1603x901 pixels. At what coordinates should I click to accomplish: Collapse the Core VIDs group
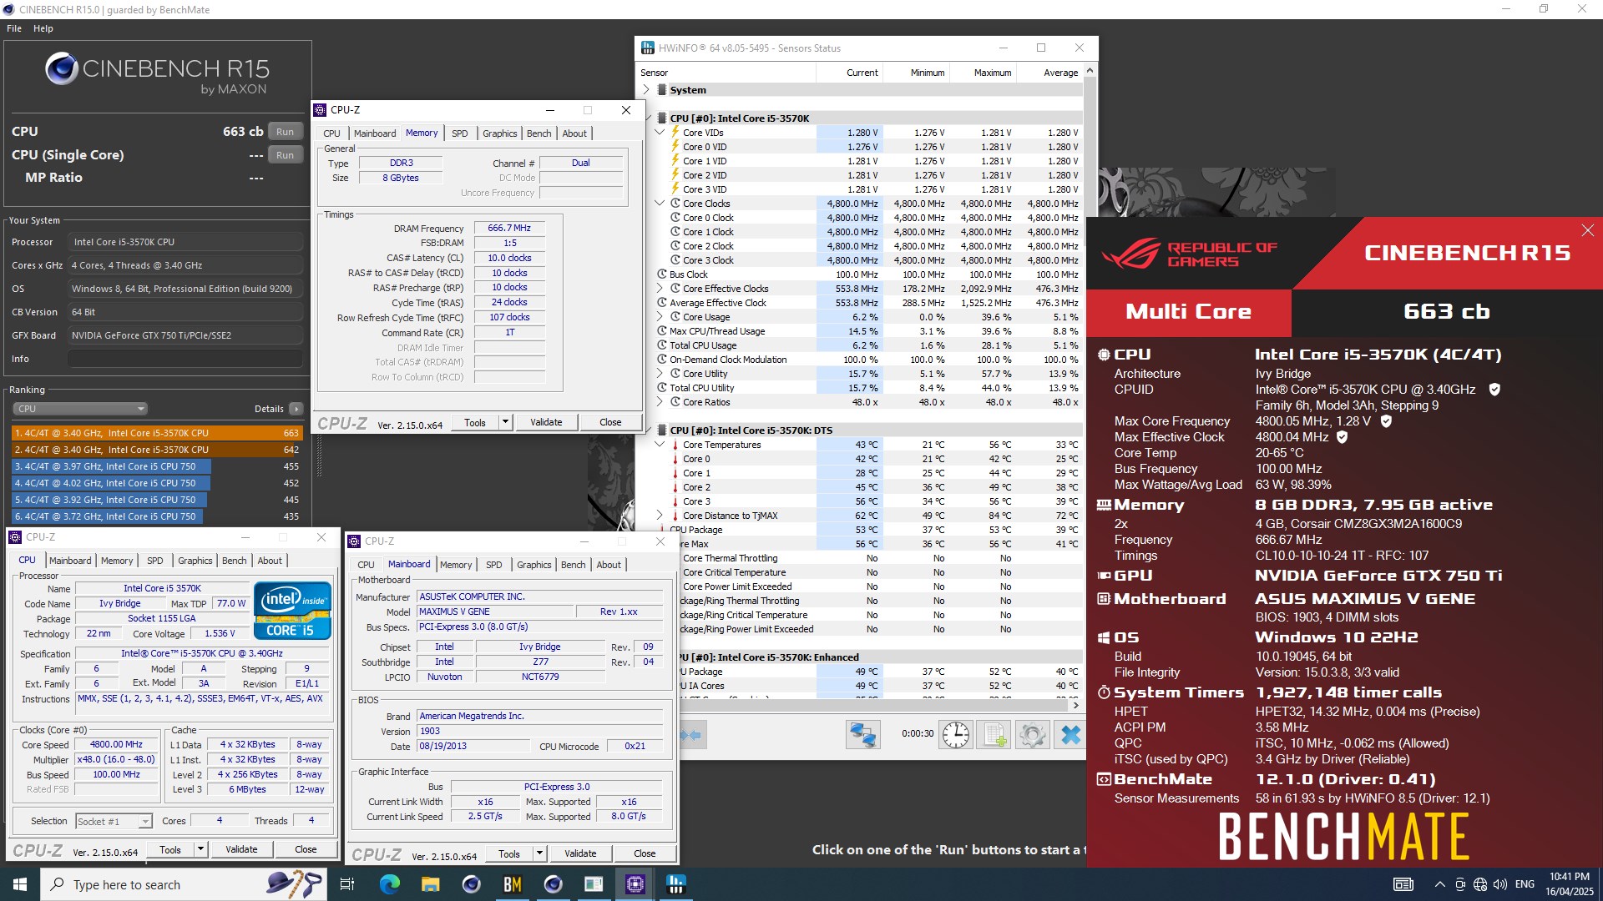coord(660,133)
